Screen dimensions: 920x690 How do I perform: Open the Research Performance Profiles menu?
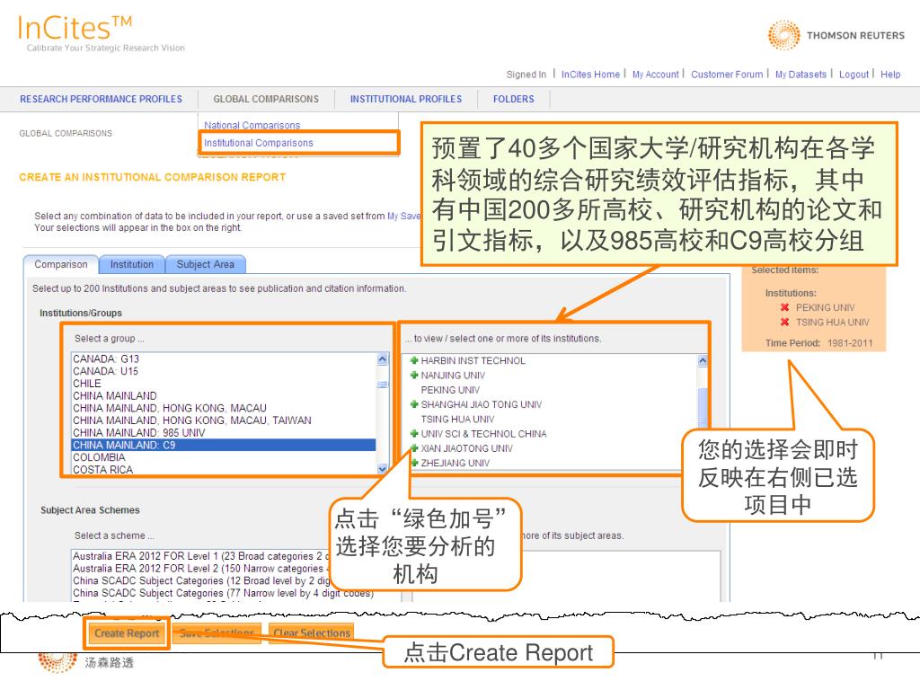[101, 99]
